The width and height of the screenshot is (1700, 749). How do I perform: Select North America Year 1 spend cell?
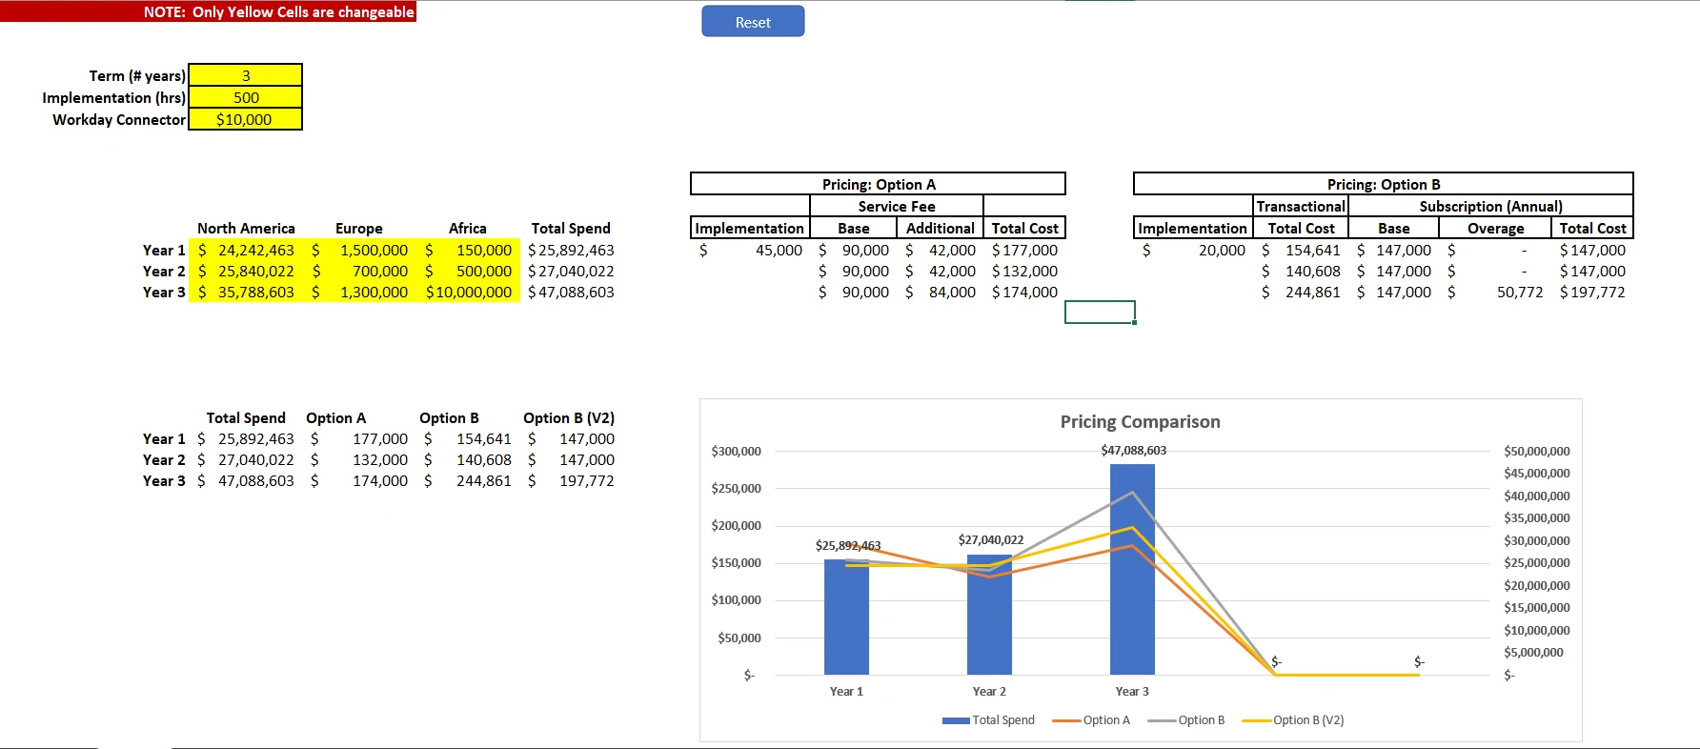coord(246,250)
